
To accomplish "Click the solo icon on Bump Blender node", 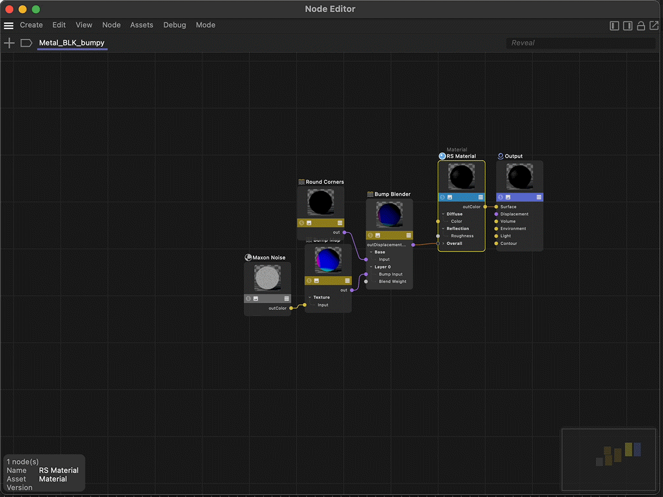I will tap(370, 235).
